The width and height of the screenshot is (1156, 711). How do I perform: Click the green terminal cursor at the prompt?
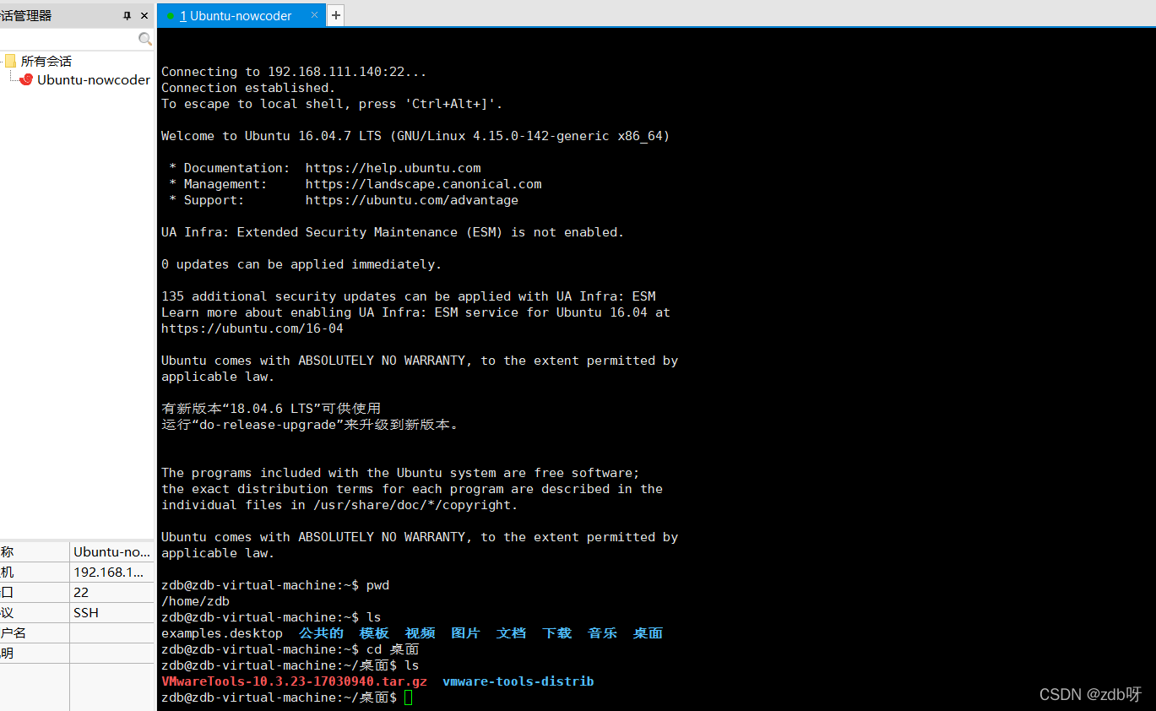[409, 697]
